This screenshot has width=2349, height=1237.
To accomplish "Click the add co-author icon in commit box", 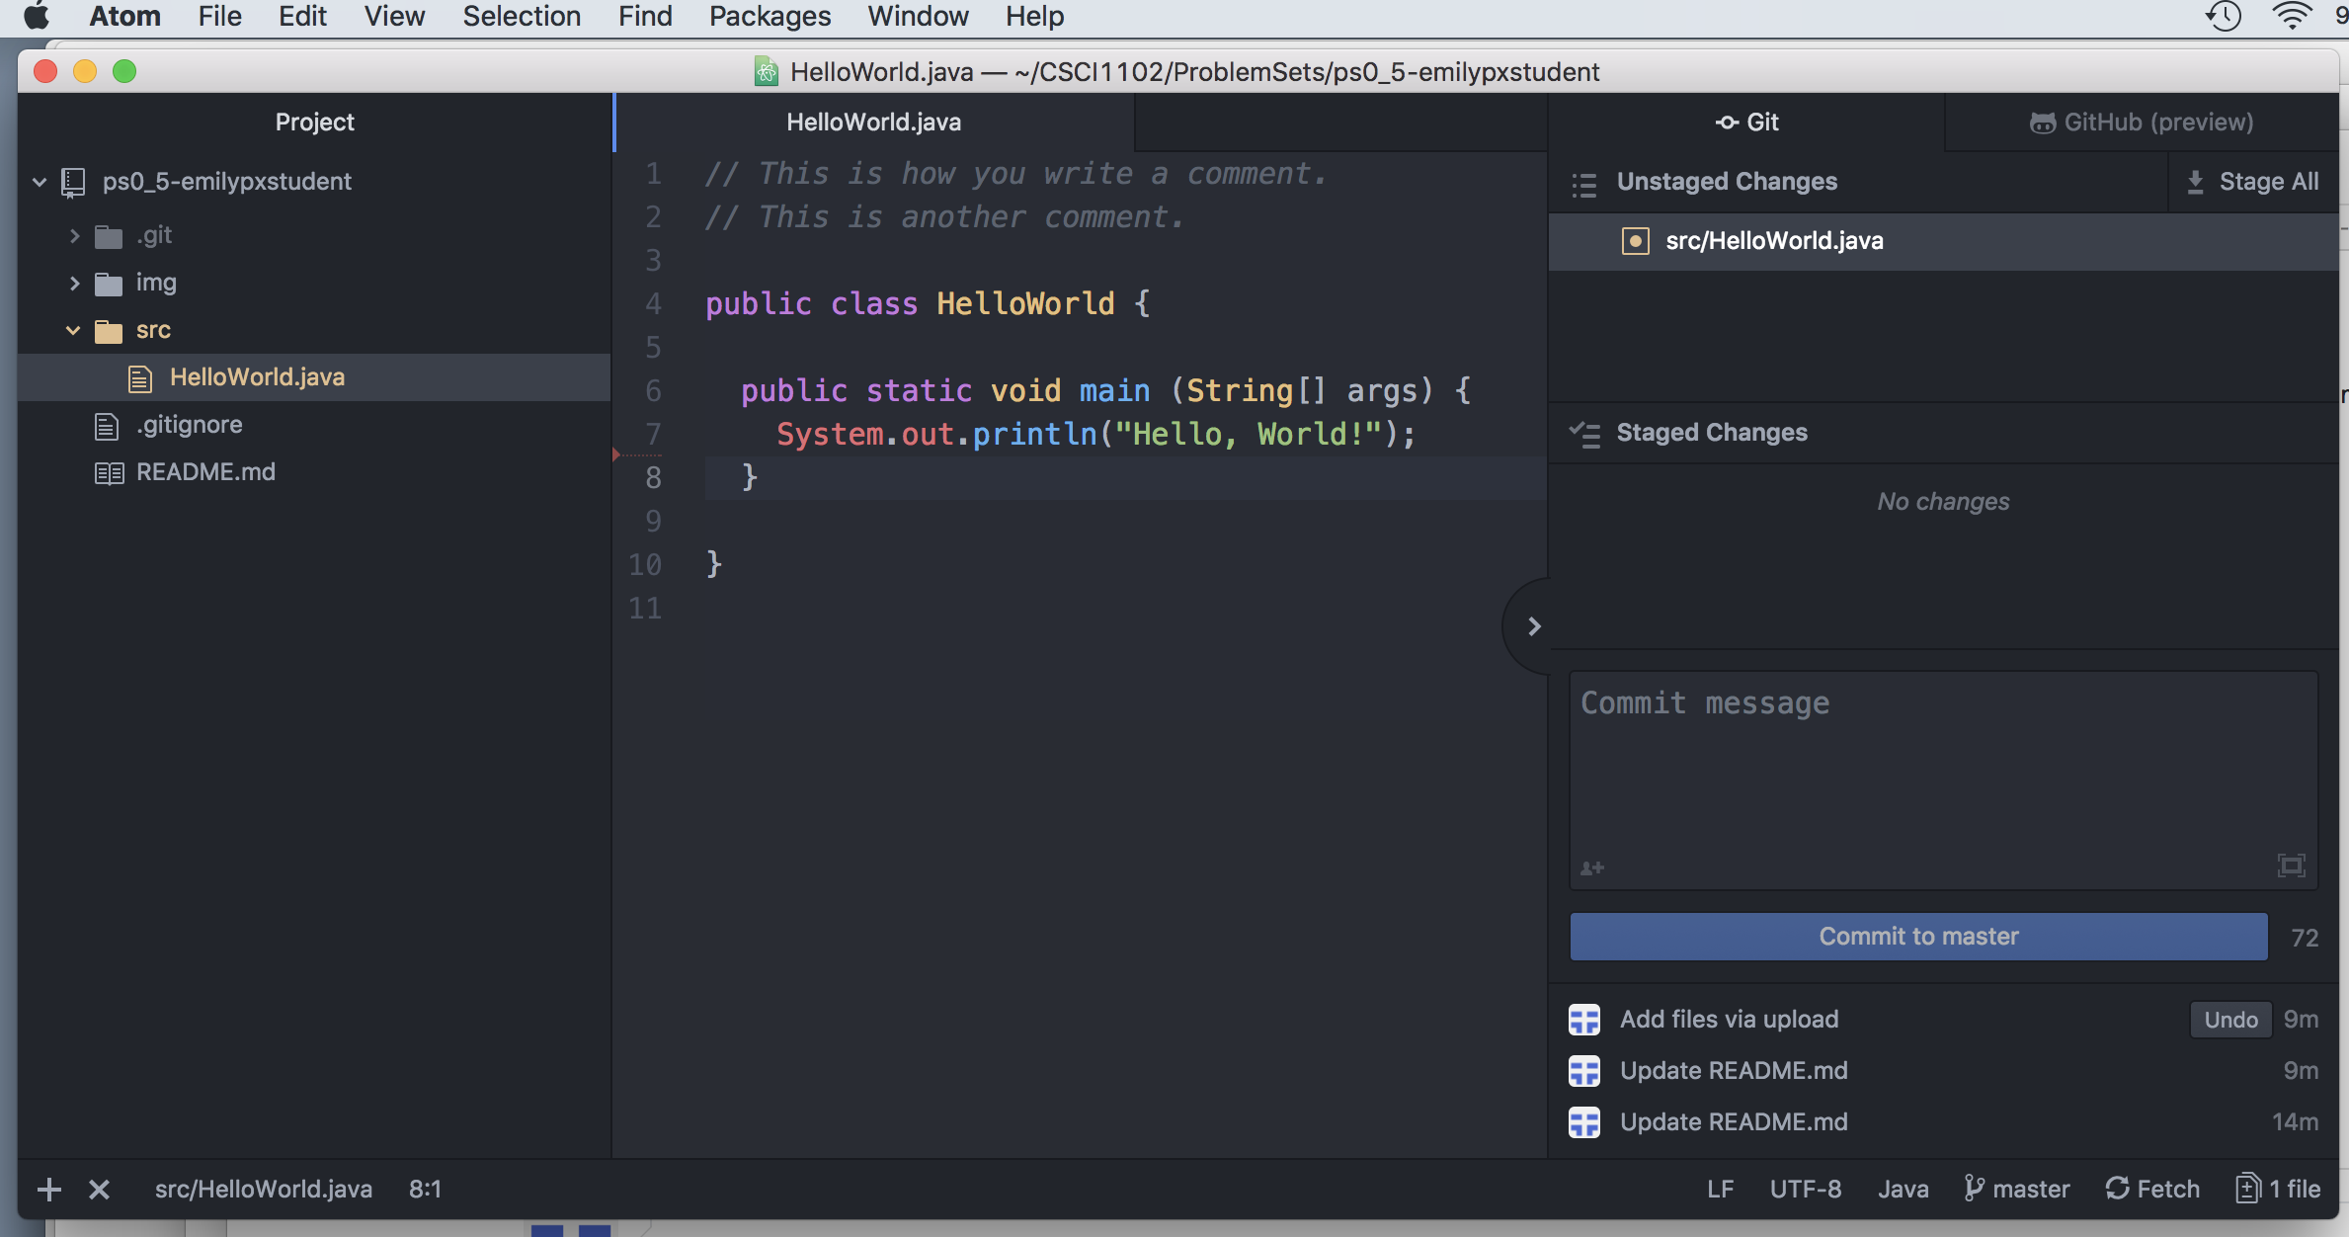I will 1591,868.
